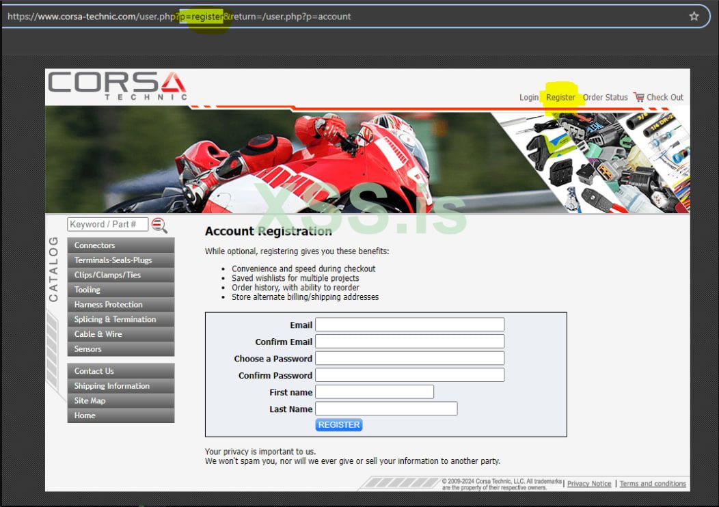Open Splicing & Termination category
Viewport: 719px width, 507px height.
coord(120,319)
